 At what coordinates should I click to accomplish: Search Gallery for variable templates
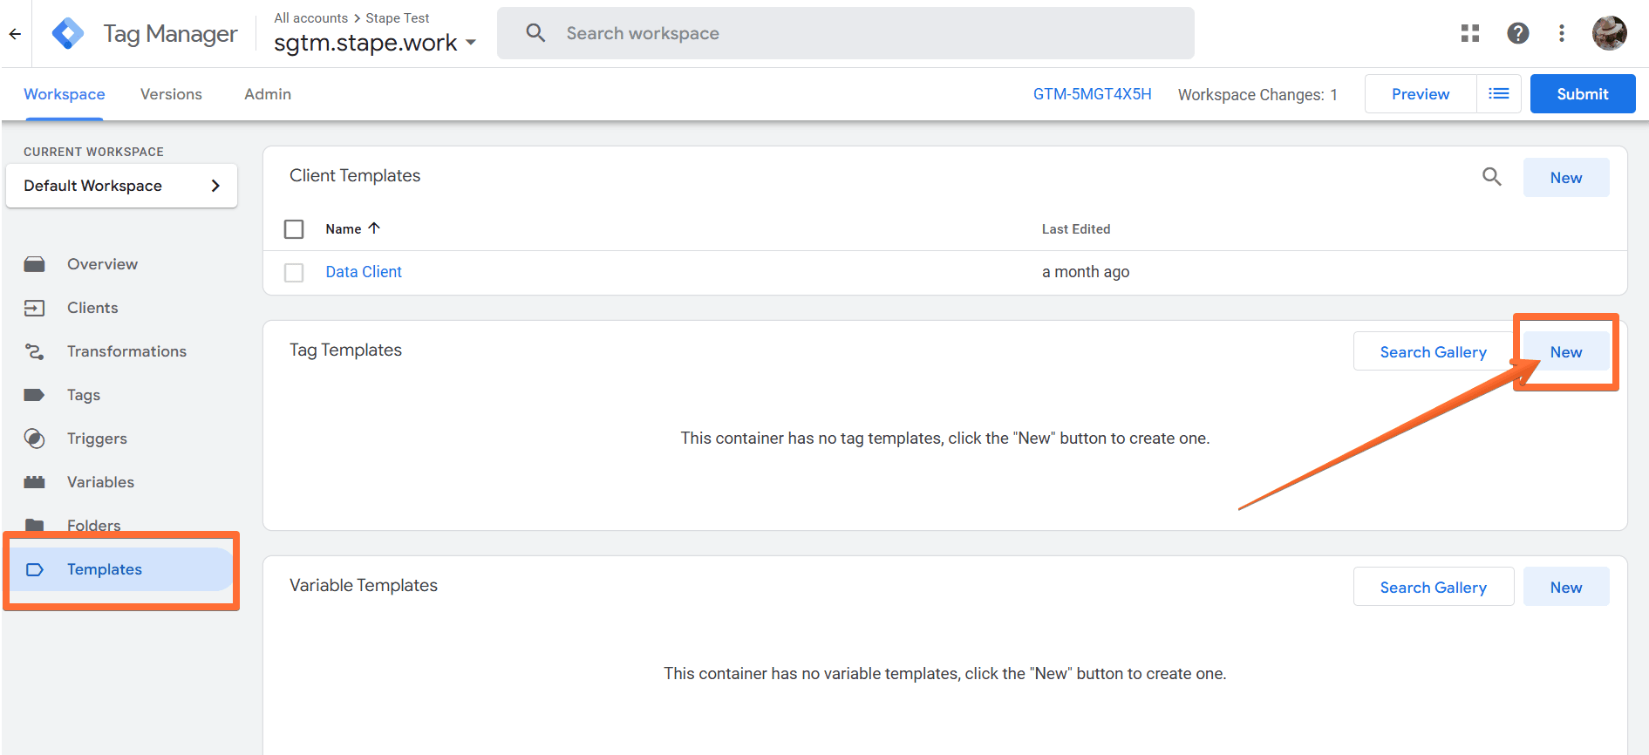[1434, 587]
